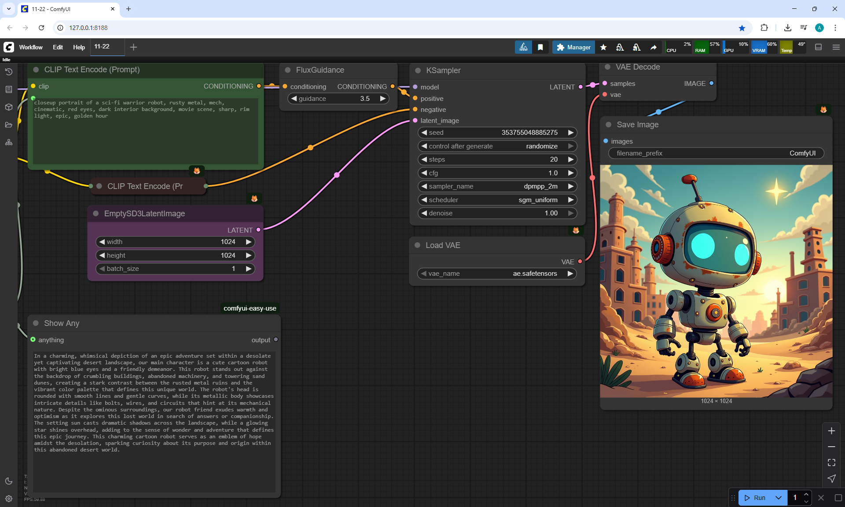The width and height of the screenshot is (845, 507).
Task: Open the Workflow menu
Action: pyautogui.click(x=31, y=47)
